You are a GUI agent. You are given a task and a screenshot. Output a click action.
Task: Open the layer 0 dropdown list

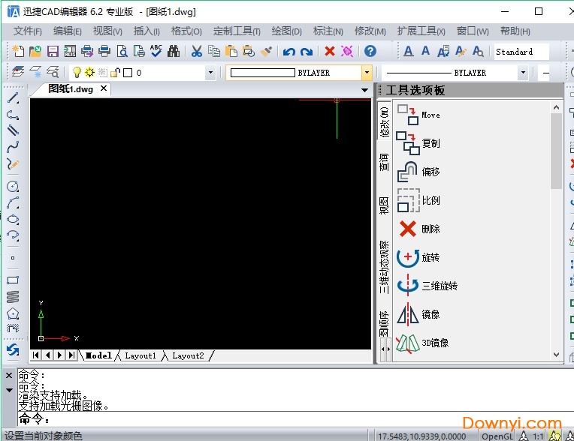tap(210, 73)
